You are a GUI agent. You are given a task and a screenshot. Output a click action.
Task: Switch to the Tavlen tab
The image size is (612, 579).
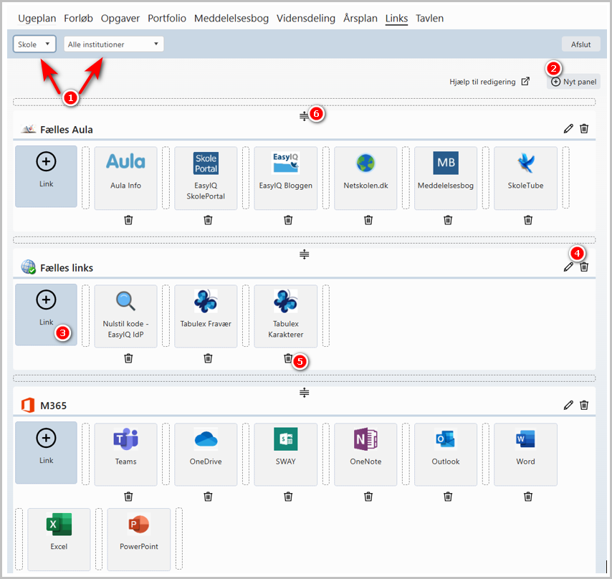pyautogui.click(x=430, y=19)
